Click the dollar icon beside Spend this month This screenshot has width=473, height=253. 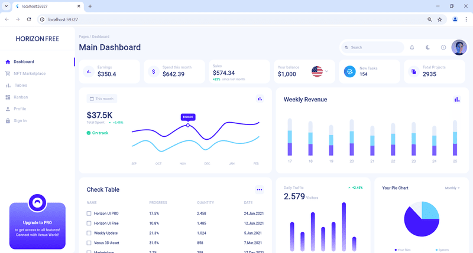click(154, 71)
